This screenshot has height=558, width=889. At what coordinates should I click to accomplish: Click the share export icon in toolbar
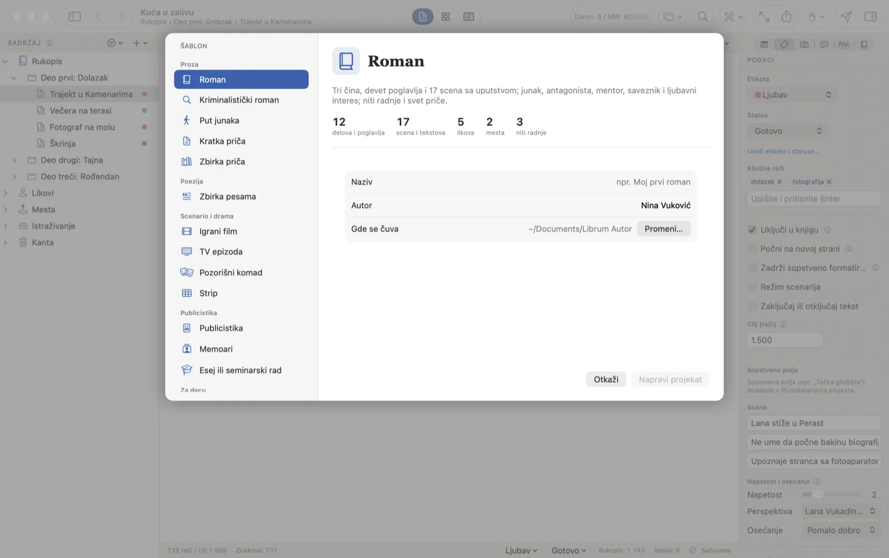pos(786,17)
